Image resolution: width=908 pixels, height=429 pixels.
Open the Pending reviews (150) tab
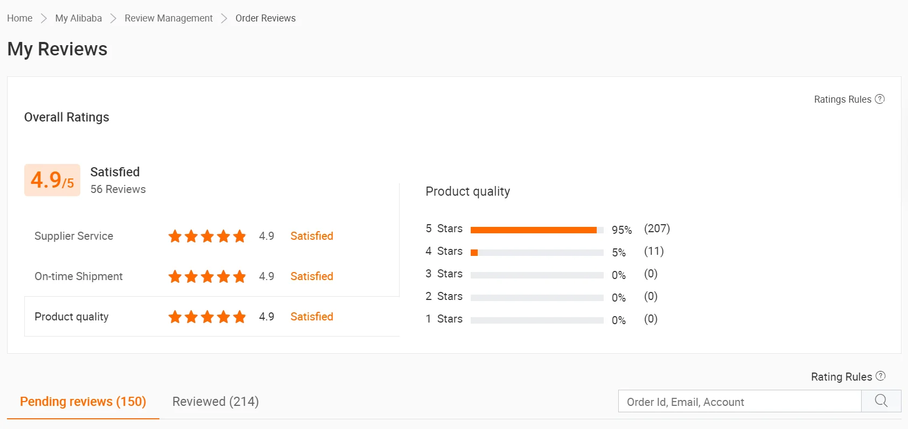click(83, 402)
